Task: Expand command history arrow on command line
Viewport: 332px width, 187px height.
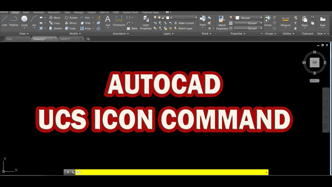Action: (x=266, y=172)
